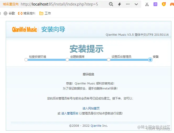This screenshot has height=133, width=174.
Task: Click the text 请手动删除install目录
Action: 102,88
